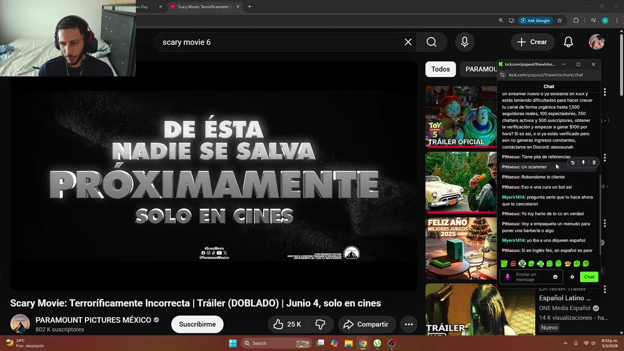This screenshot has width=624, height=351.
Task: Delete the 'Un scammer' chat message with trash icon
Action: 594,163
